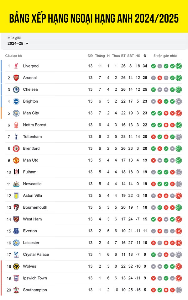
Task: Click the Câu lạc bộ column header
Action: point(13,56)
